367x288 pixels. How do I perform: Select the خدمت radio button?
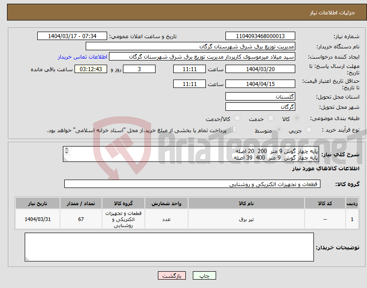tap(271, 118)
